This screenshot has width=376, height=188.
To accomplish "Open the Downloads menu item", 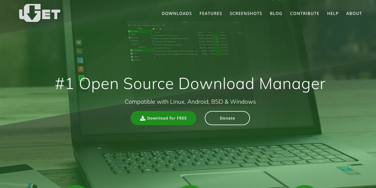I will 177,14.
